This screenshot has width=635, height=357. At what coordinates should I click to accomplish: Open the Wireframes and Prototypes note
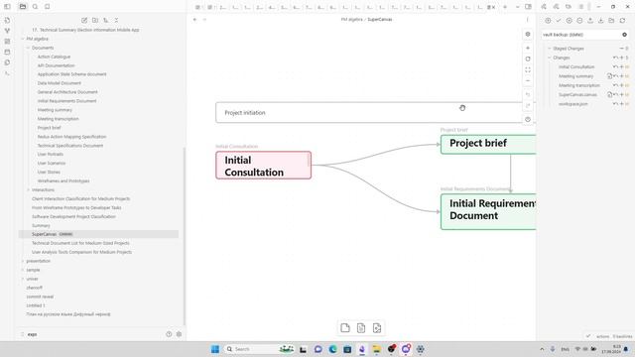[63, 180]
